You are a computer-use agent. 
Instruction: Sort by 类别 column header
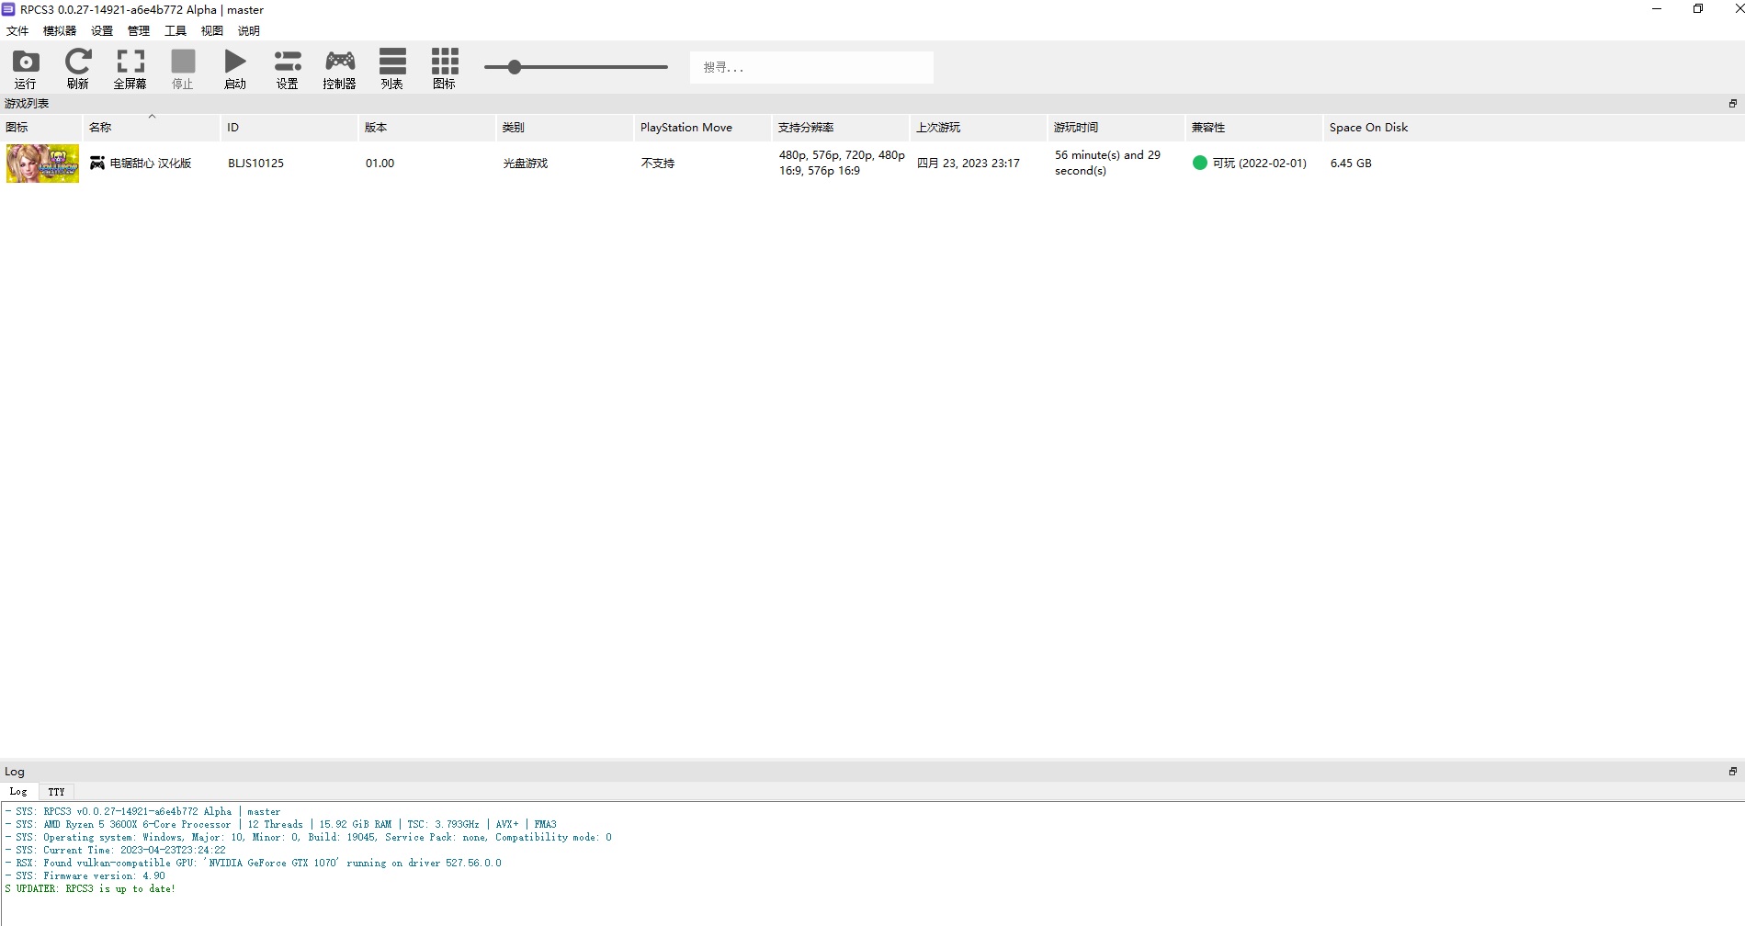pos(565,128)
